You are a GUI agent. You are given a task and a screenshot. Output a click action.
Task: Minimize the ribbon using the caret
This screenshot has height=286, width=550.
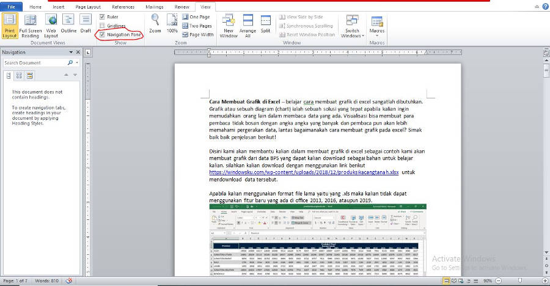coord(537,7)
